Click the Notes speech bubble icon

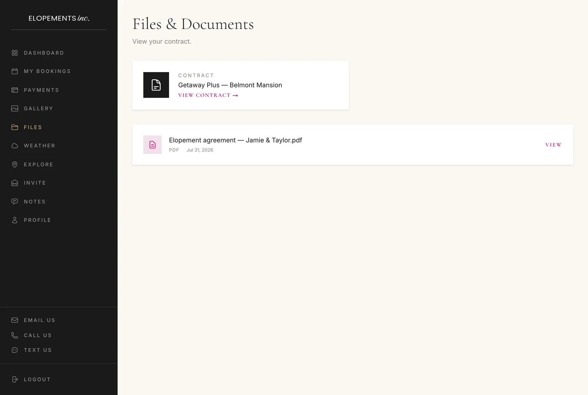click(x=15, y=202)
